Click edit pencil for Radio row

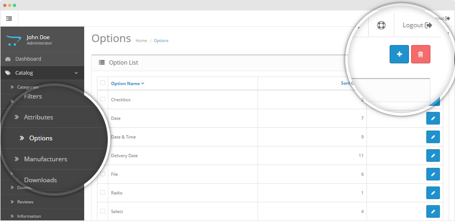tap(433, 193)
